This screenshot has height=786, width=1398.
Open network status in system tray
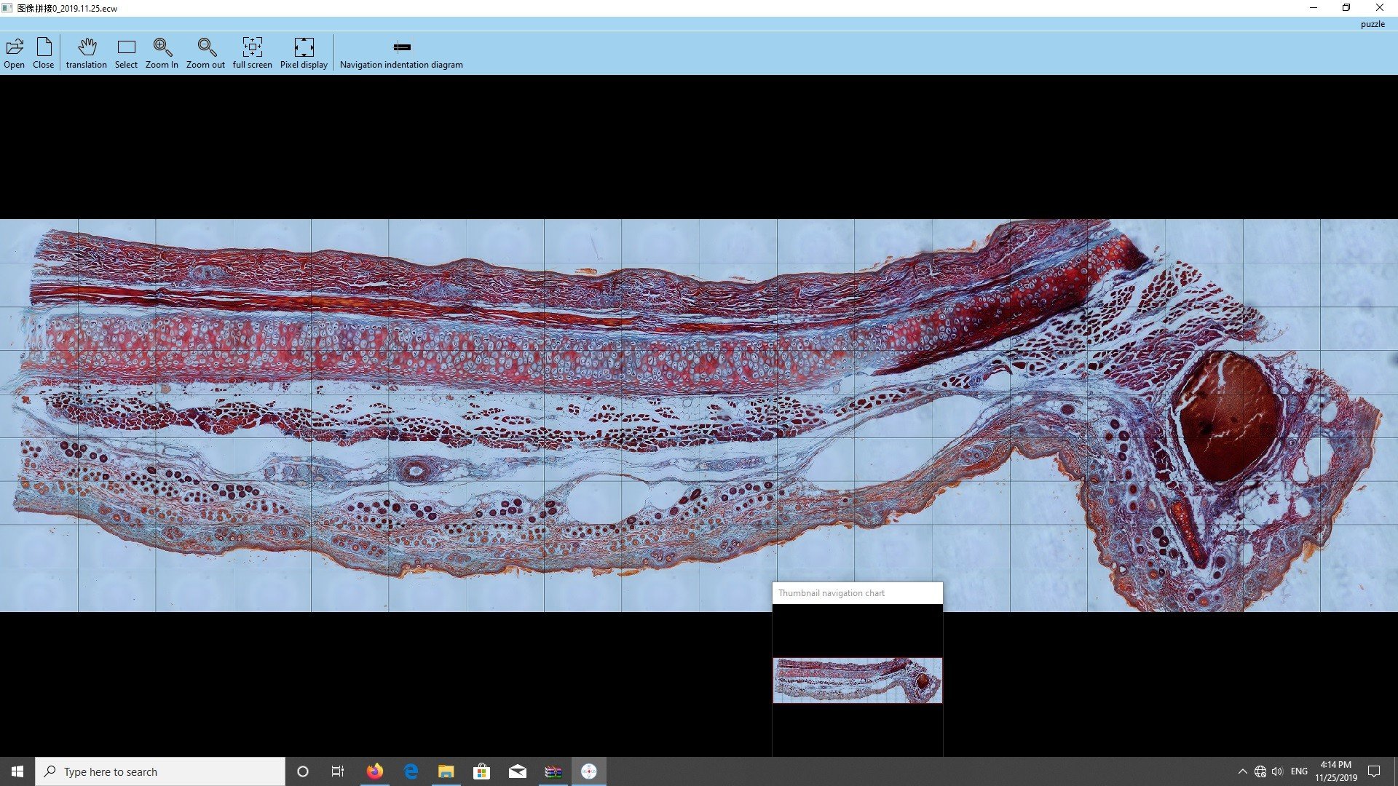(1260, 771)
